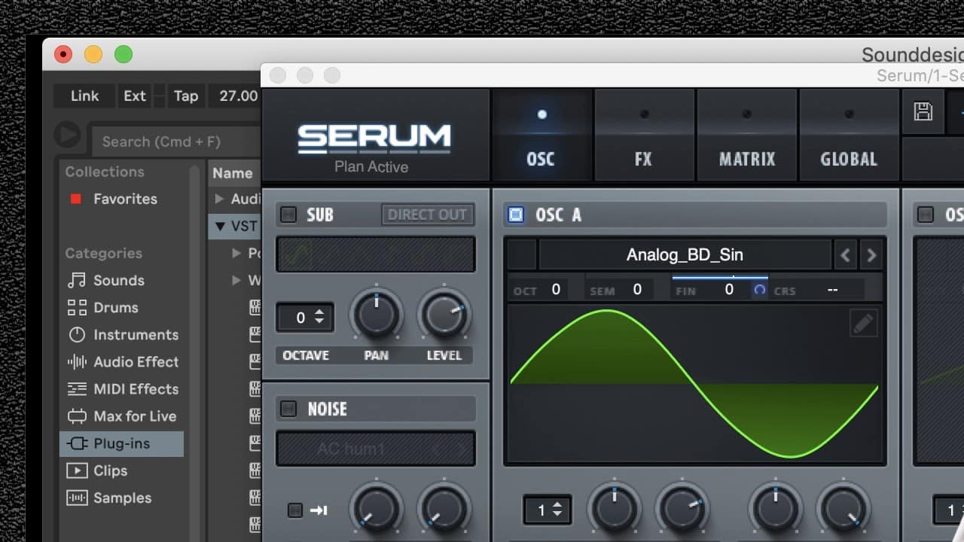Screen dimensions: 964x542
Task: Click the SUB LEVEL knob
Action: (444, 315)
